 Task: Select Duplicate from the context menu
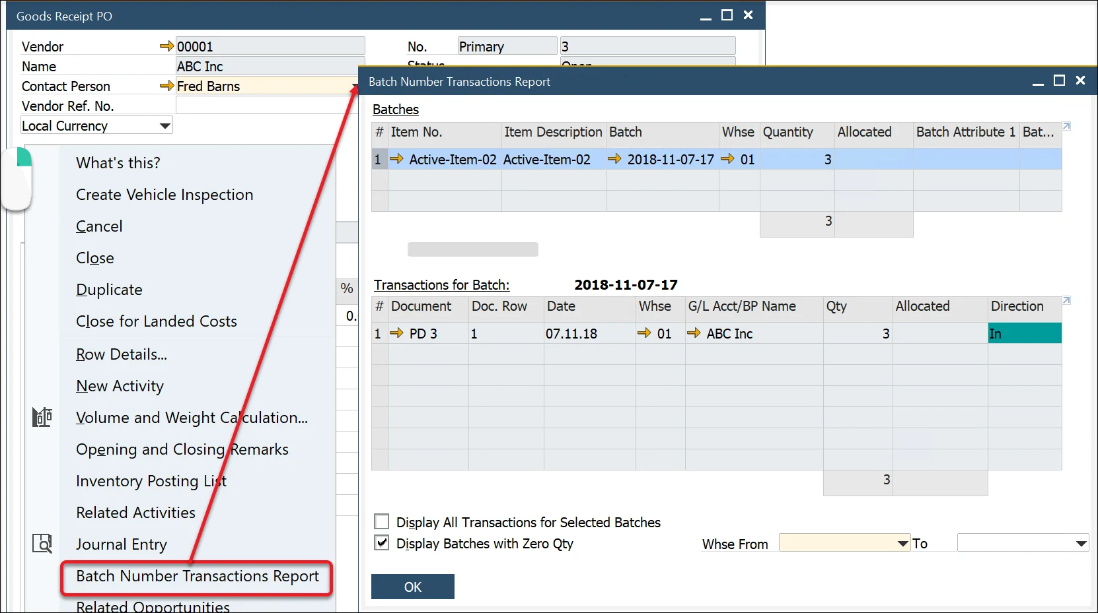tap(109, 289)
